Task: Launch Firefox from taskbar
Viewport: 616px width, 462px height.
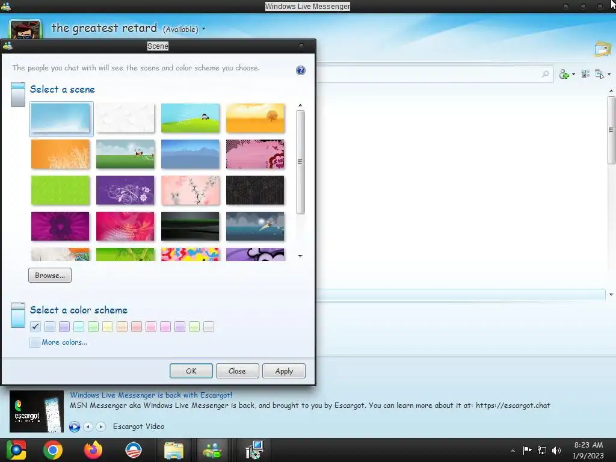Action: [93, 450]
